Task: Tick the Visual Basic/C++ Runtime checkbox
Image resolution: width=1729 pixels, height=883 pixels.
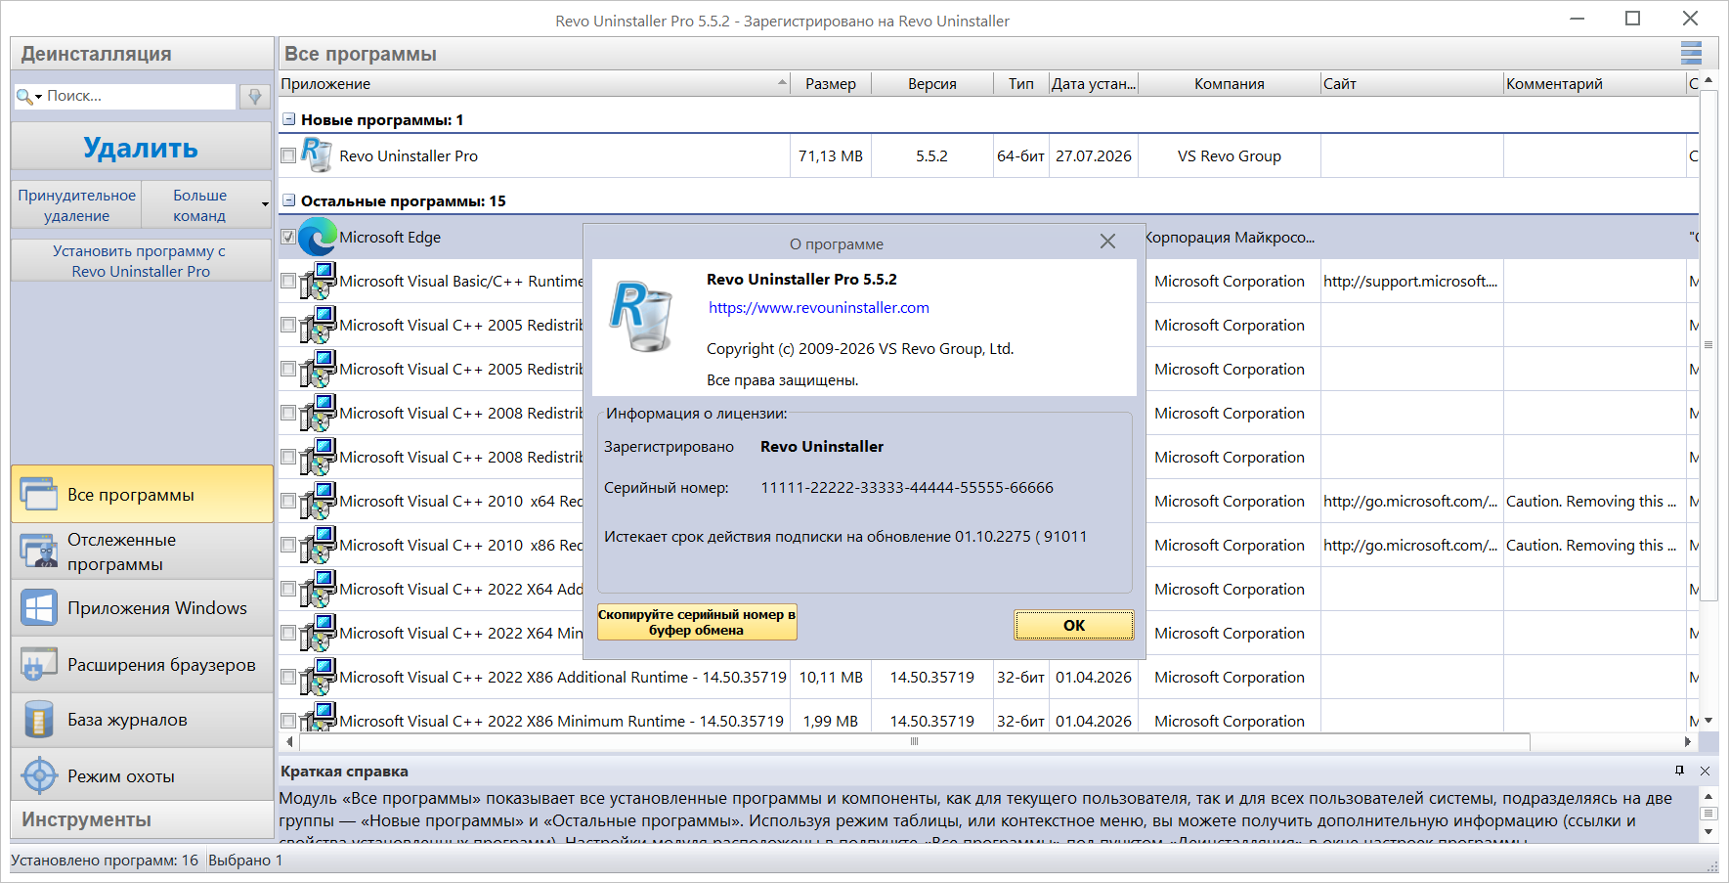Action: pyautogui.click(x=288, y=281)
